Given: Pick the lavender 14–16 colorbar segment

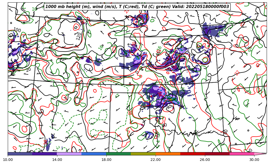Looking at the screenshot, I should click(x=69, y=154).
